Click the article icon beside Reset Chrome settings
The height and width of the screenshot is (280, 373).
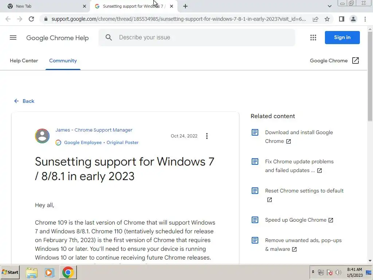[x=255, y=191]
